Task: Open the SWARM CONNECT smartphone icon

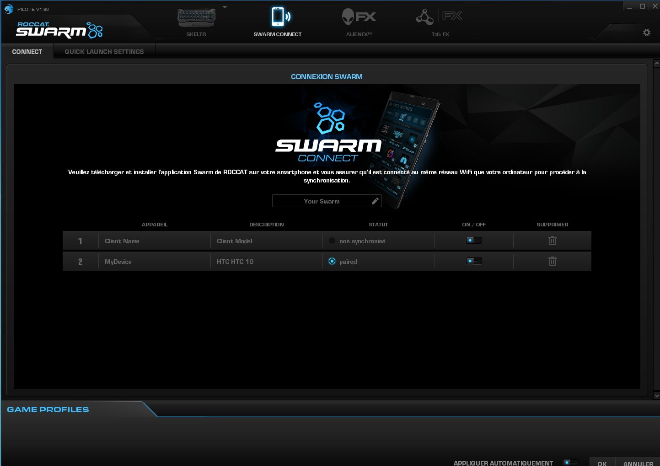Action: pos(277,17)
